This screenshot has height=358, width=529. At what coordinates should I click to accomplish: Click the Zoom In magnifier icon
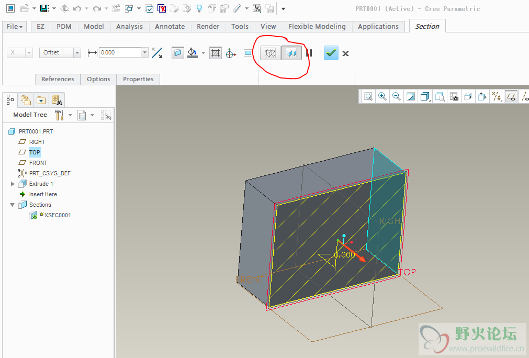[x=382, y=96]
